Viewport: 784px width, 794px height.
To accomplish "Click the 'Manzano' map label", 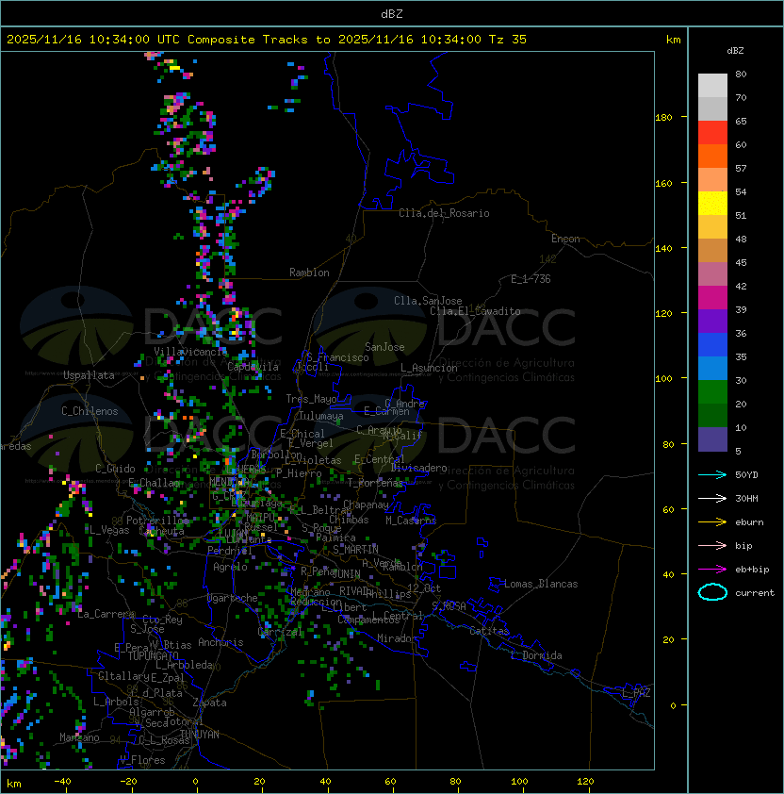I will click(x=79, y=737).
